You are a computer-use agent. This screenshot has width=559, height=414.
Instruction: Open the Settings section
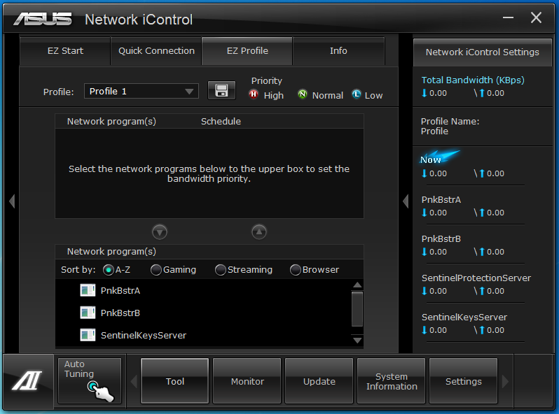coord(464,381)
